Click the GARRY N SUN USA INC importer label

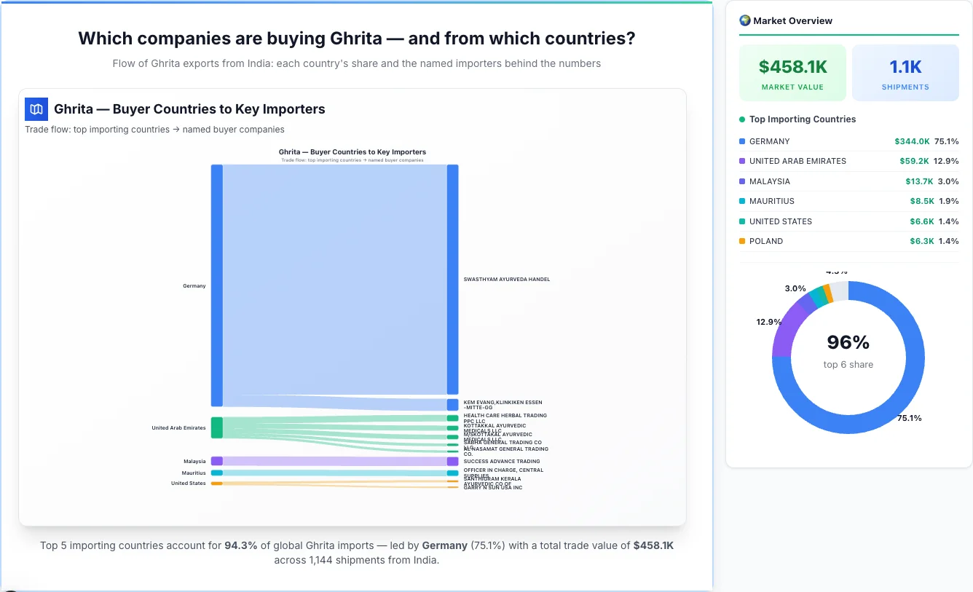point(492,487)
